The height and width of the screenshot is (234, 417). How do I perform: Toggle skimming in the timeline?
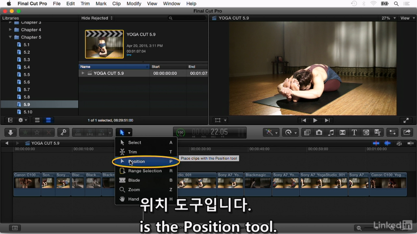(376, 143)
